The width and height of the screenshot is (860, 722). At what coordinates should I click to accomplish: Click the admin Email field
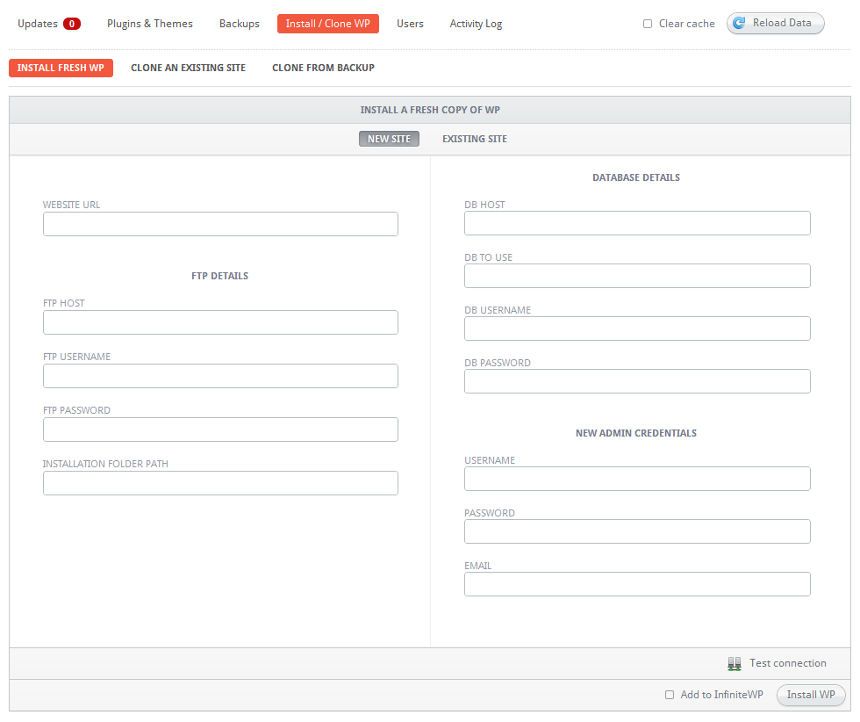(637, 584)
